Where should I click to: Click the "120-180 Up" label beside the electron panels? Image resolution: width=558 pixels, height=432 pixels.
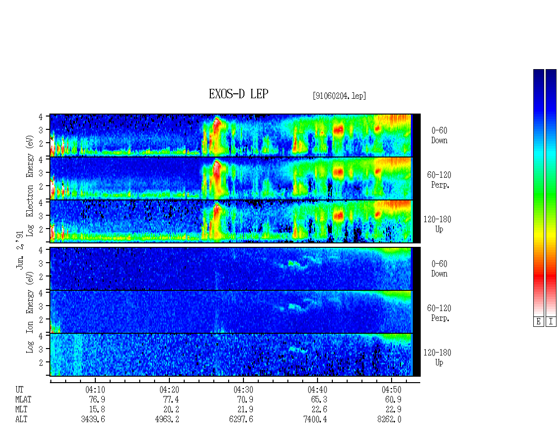pyautogui.click(x=438, y=224)
